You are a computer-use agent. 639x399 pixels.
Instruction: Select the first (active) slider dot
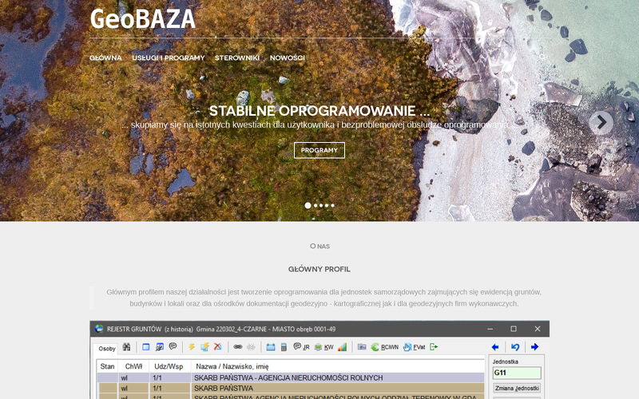pos(308,206)
